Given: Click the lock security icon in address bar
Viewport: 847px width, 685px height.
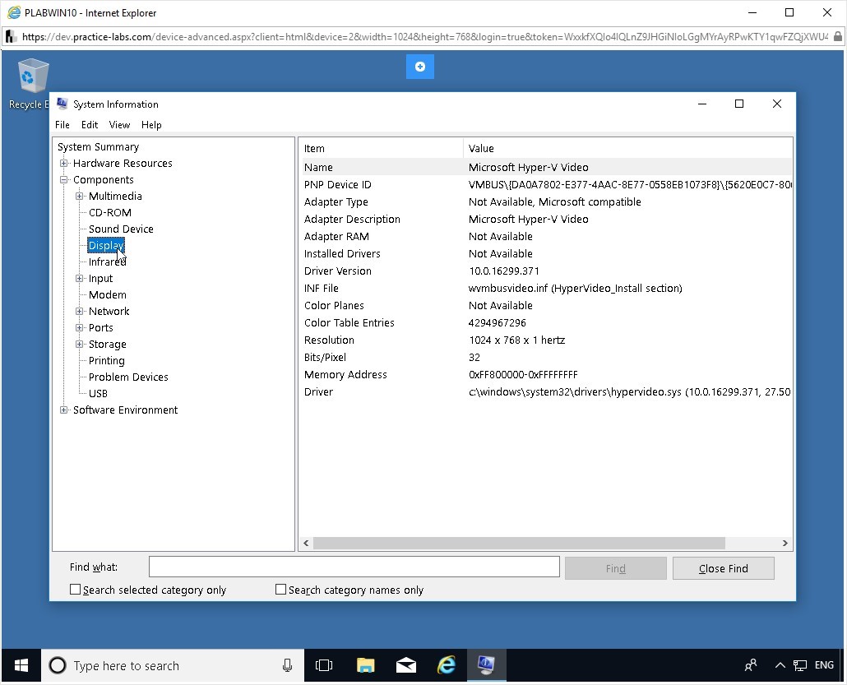Looking at the screenshot, I should [x=837, y=37].
